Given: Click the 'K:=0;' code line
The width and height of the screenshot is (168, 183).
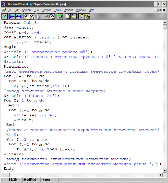Looking at the screenshot, I should tap(12, 135).
